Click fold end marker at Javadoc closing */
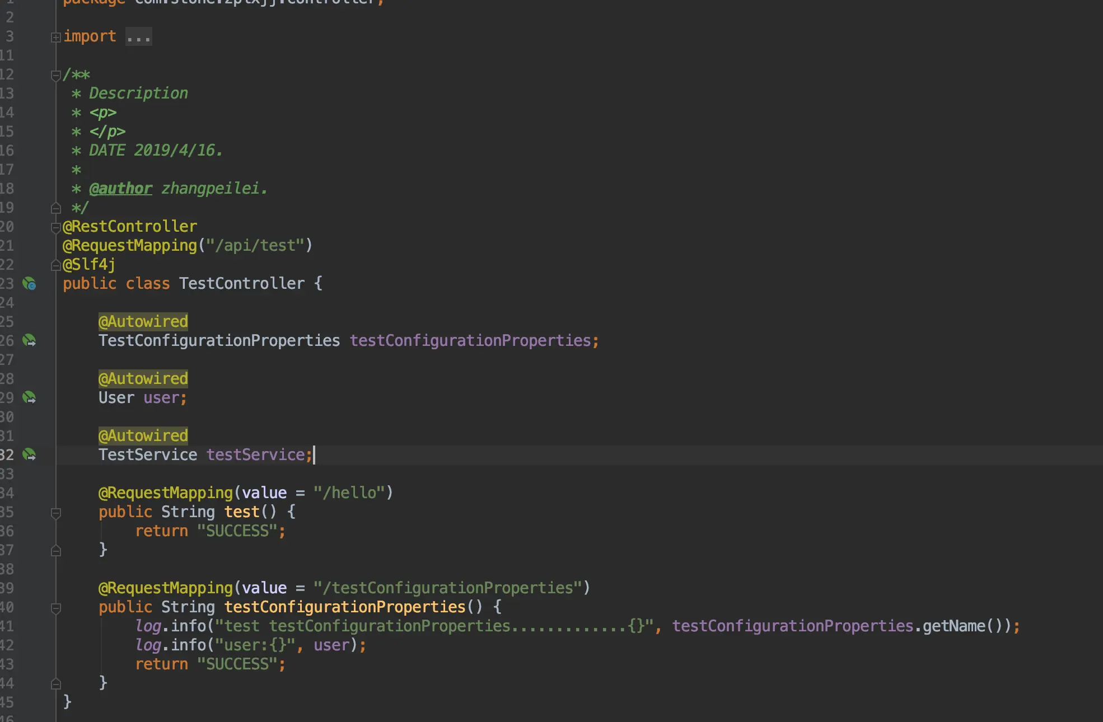The height and width of the screenshot is (722, 1103). click(55, 208)
